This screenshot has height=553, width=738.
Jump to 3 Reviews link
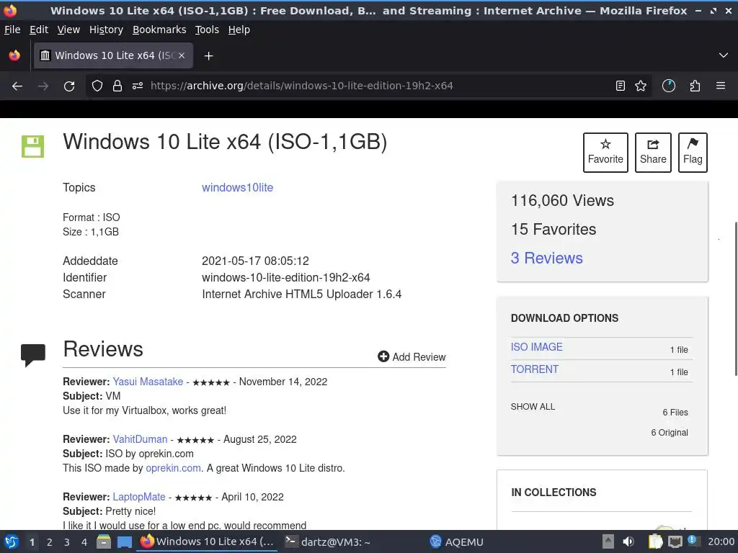(x=546, y=258)
